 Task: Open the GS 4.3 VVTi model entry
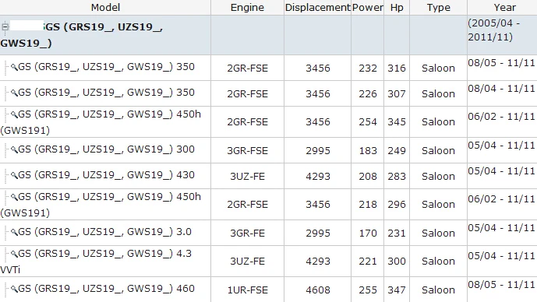pos(96,262)
